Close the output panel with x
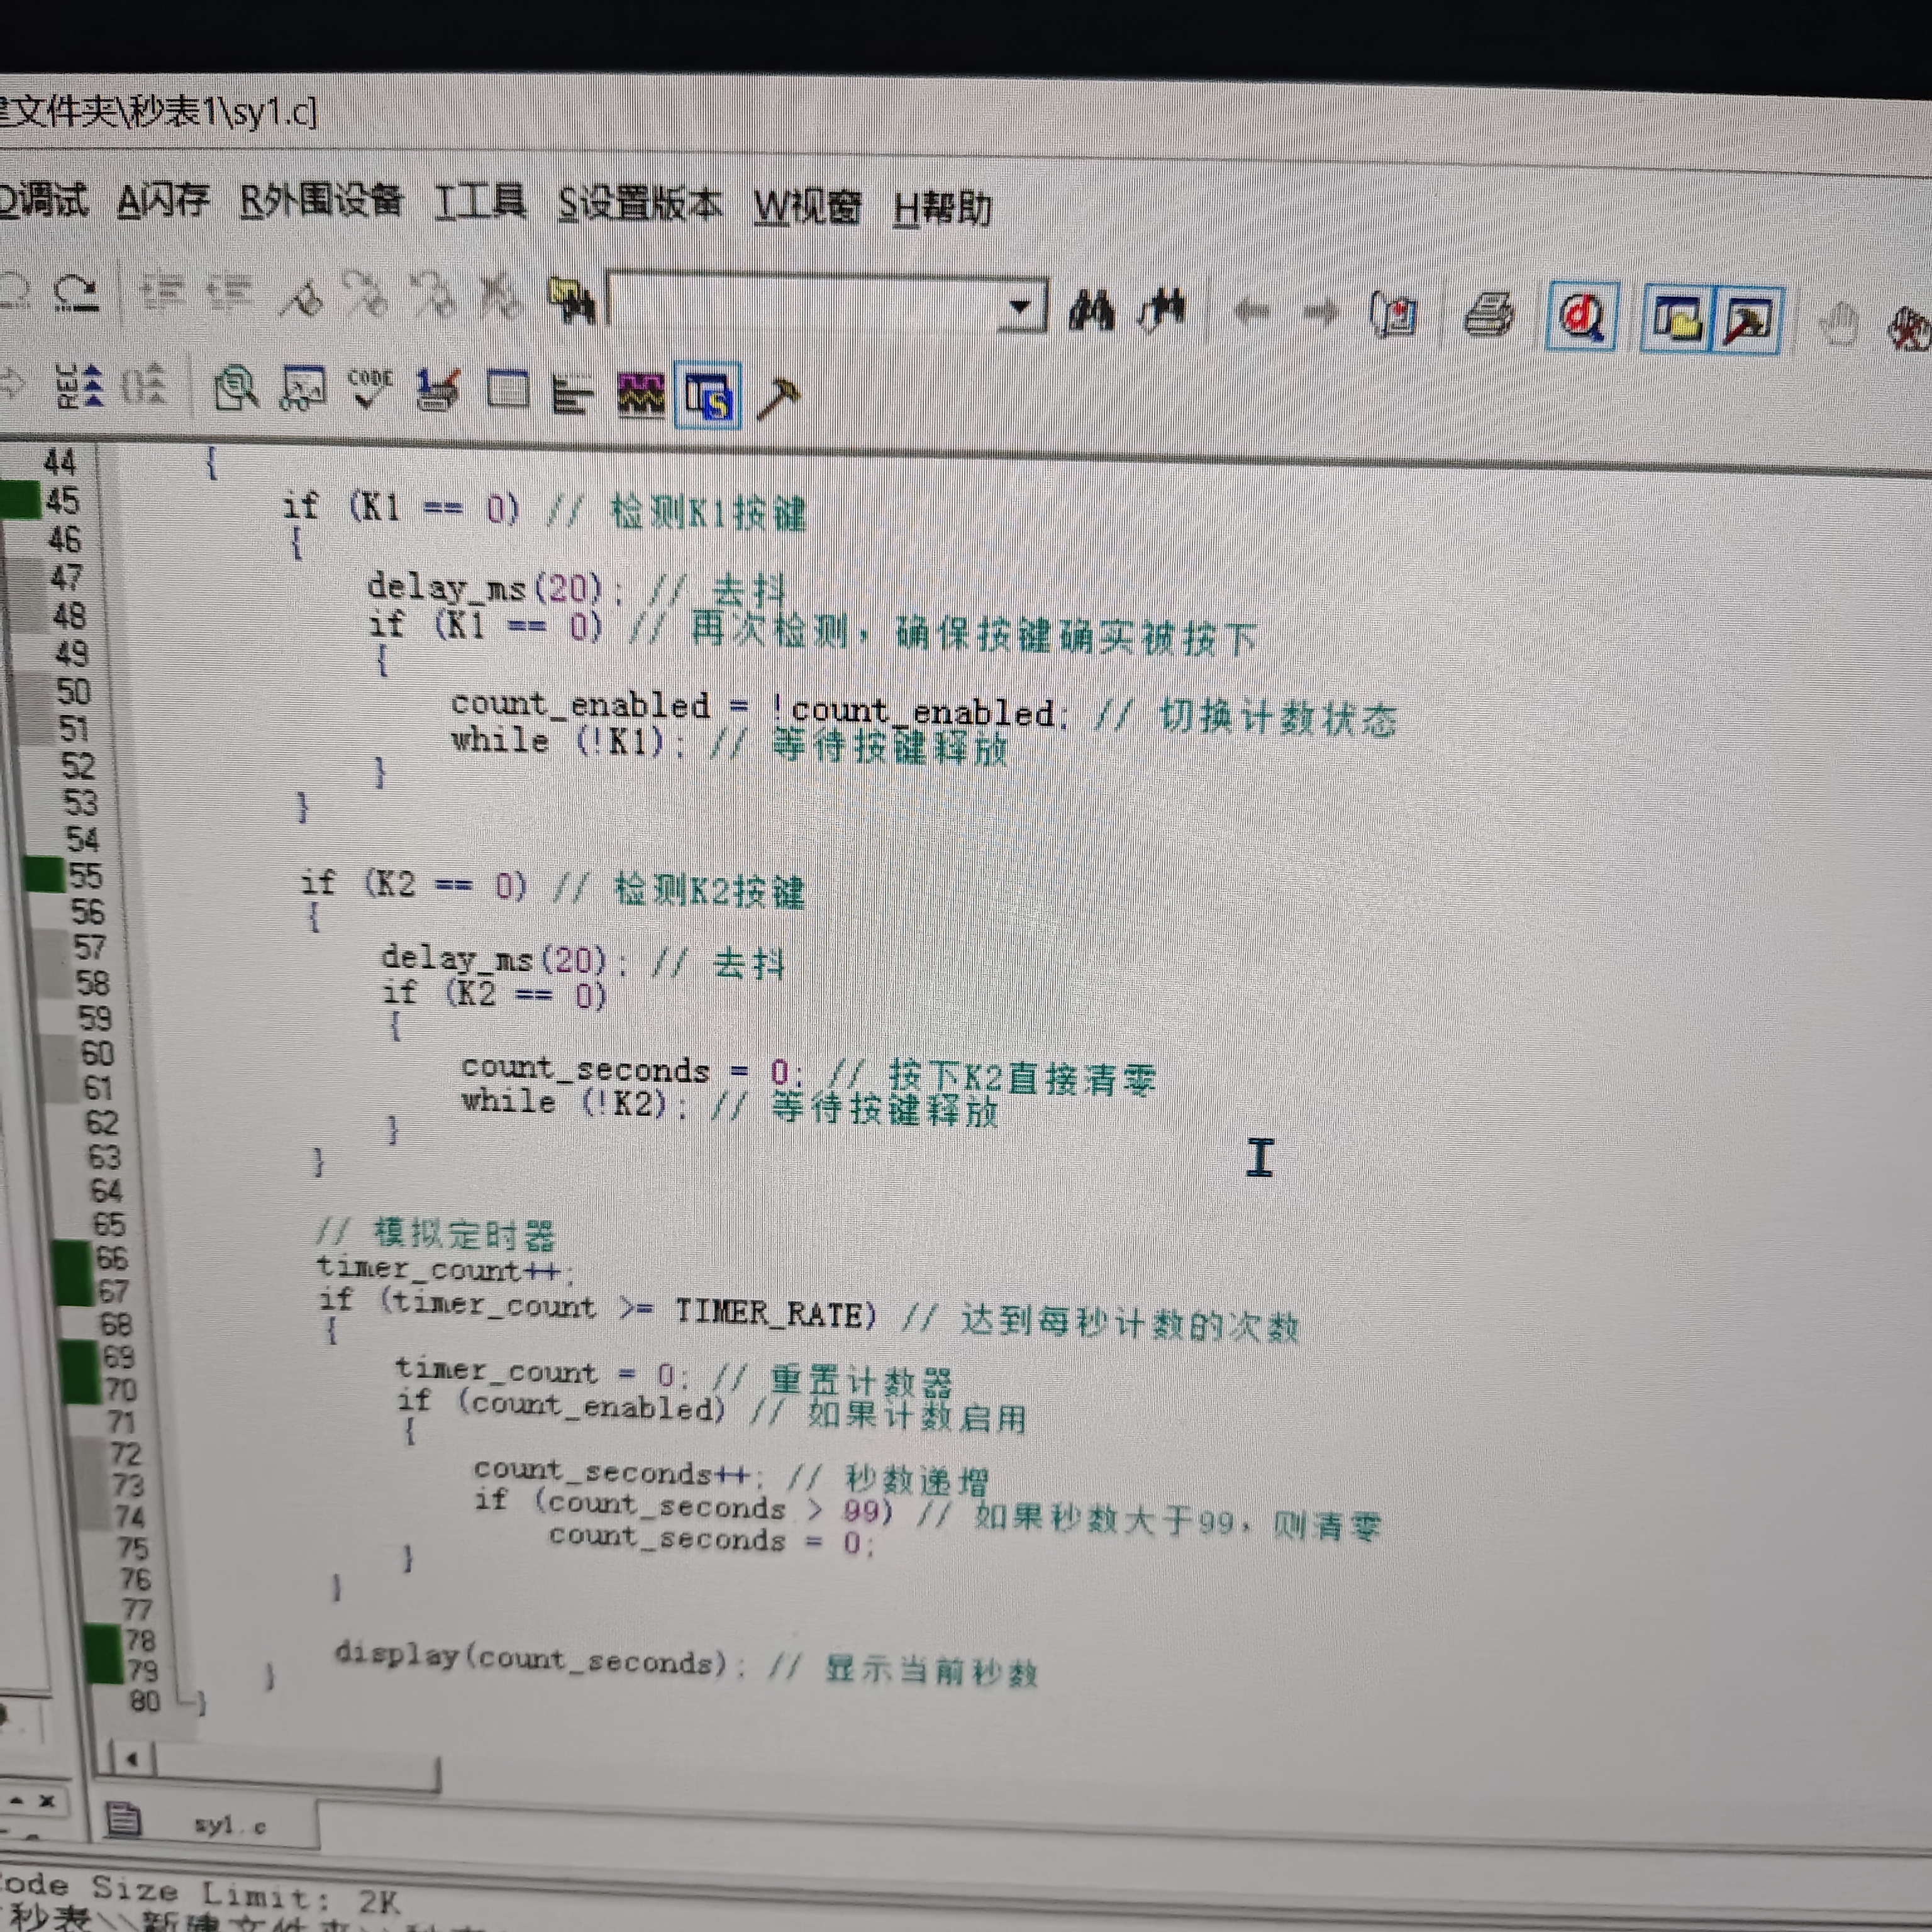Viewport: 1932px width, 1932px height. 47,1801
